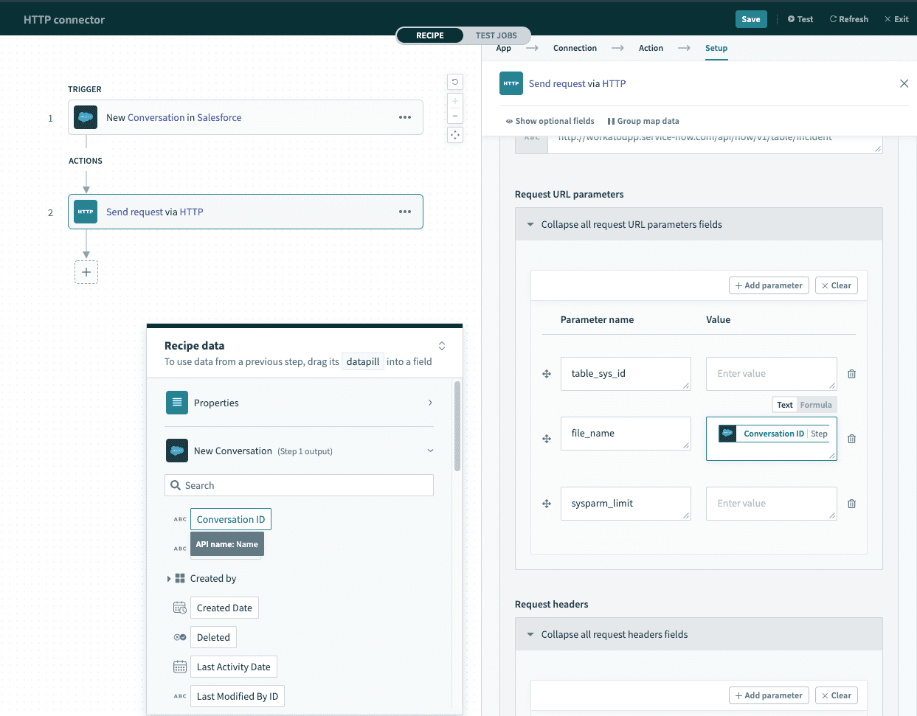917x716 pixels.
Task: Click Add parameter for URL parameters
Action: [x=769, y=285]
